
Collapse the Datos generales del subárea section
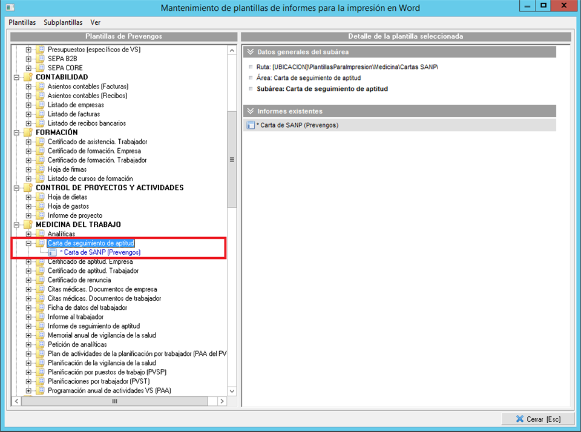coord(250,52)
